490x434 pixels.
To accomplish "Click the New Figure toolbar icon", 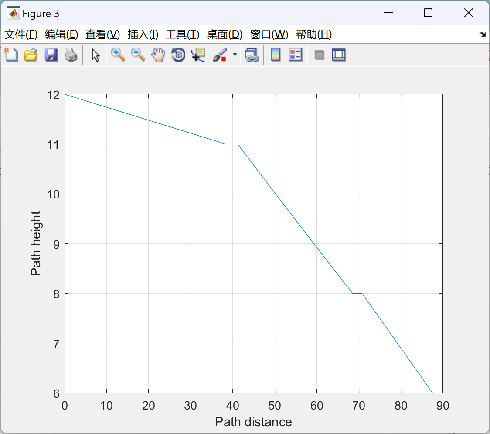I will coord(11,55).
